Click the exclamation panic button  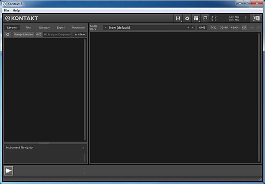click(x=246, y=18)
